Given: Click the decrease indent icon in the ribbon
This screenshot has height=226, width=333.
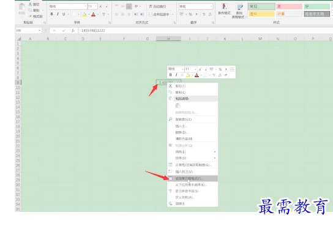Looking at the screenshot, I should 136,14.
